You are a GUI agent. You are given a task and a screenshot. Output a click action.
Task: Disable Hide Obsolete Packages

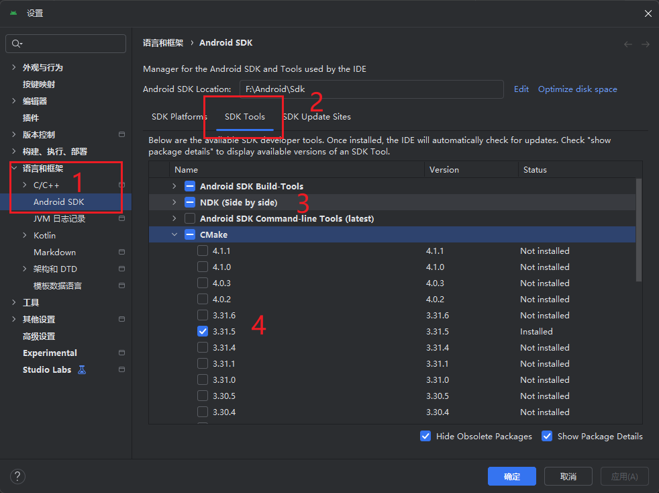click(425, 436)
